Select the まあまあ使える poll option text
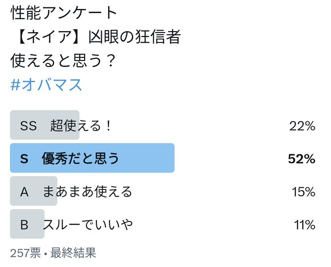 coord(88,192)
